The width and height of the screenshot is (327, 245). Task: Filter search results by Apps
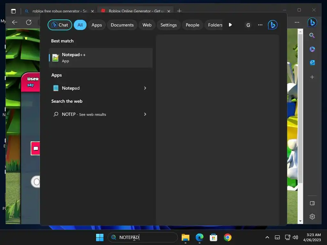96,25
